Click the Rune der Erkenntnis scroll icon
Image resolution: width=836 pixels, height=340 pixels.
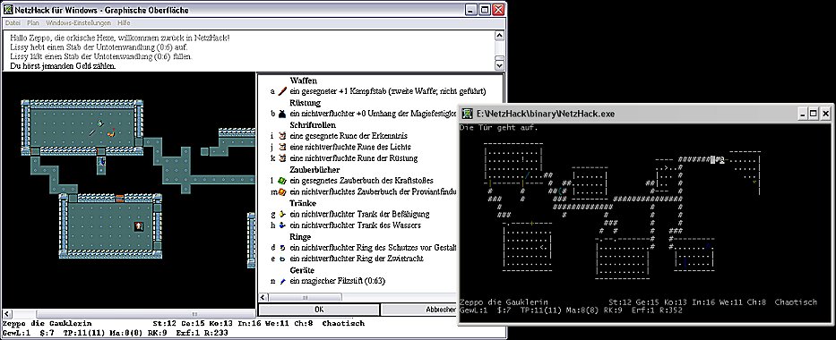281,136
